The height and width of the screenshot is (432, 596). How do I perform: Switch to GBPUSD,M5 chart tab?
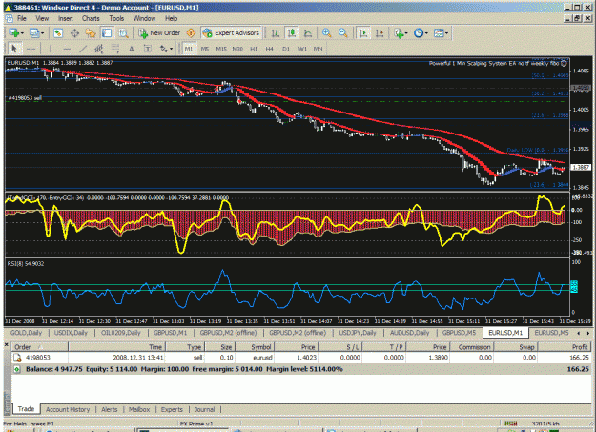(x=460, y=333)
